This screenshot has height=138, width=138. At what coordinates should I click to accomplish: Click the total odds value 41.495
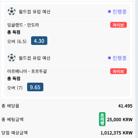[125, 106]
